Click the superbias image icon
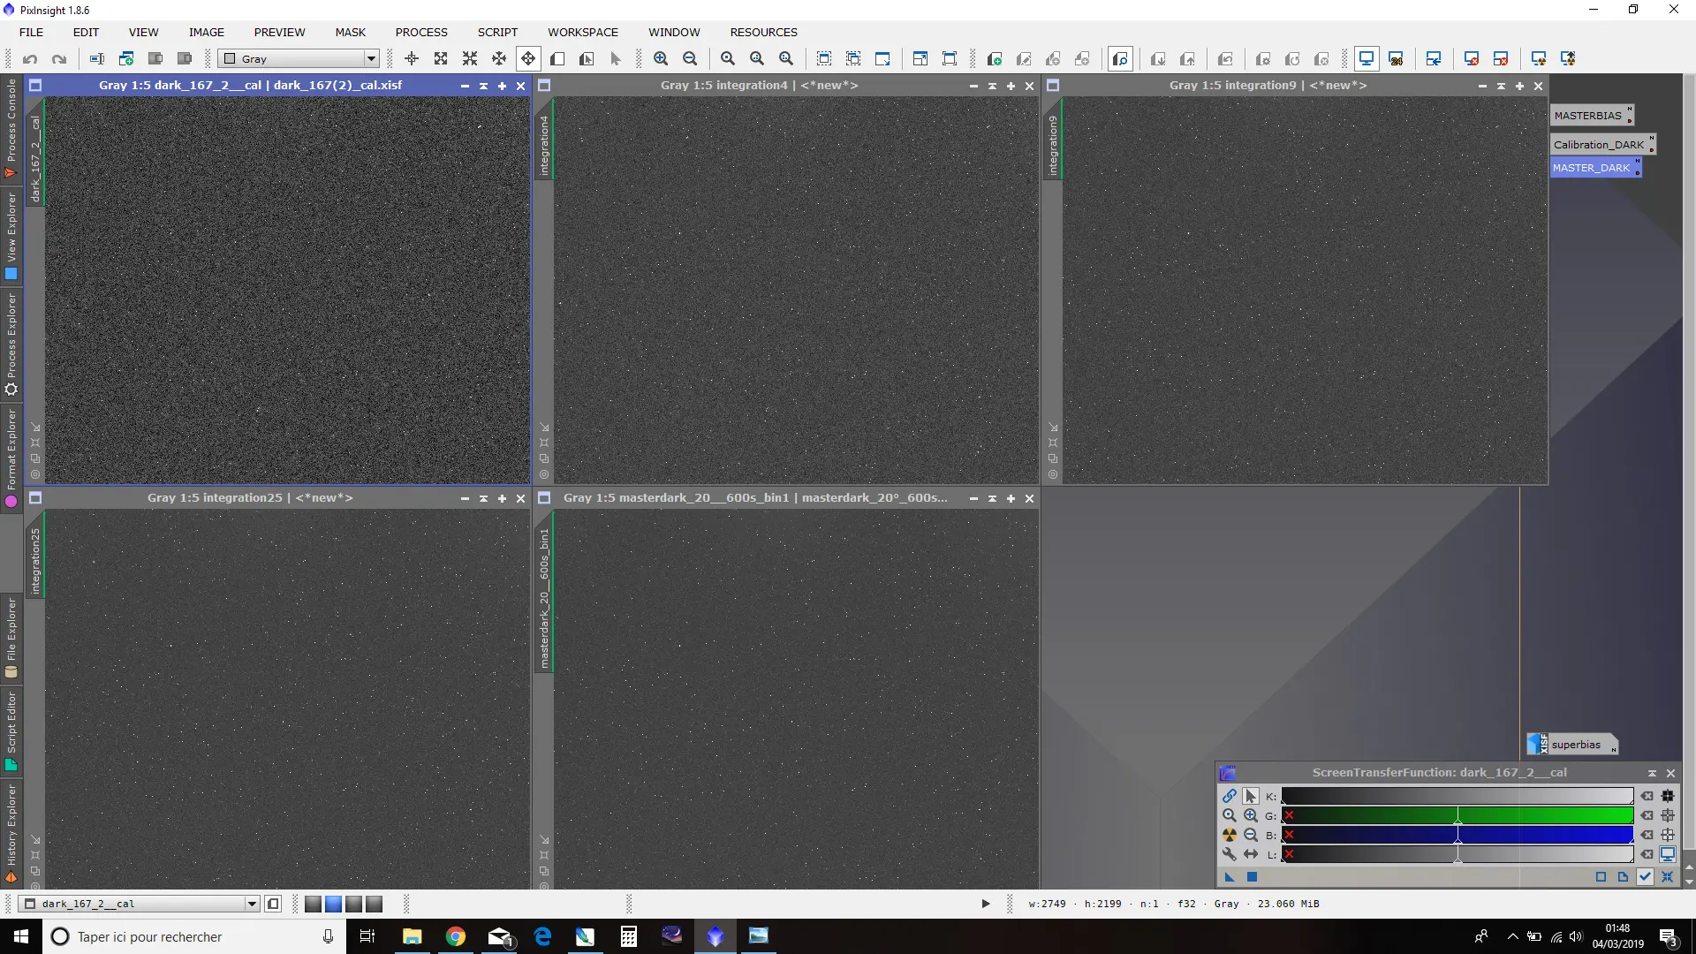Screen dimensions: 1696x954 (x=1572, y=745)
